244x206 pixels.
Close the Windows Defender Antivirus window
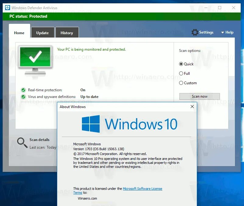point(234,8)
